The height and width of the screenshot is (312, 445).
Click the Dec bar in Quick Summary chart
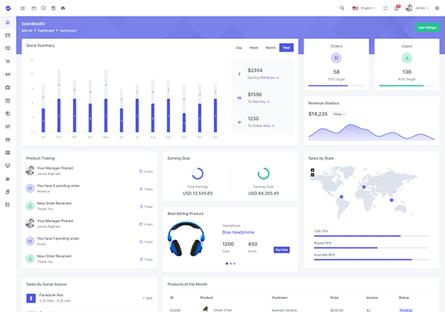(x=215, y=115)
